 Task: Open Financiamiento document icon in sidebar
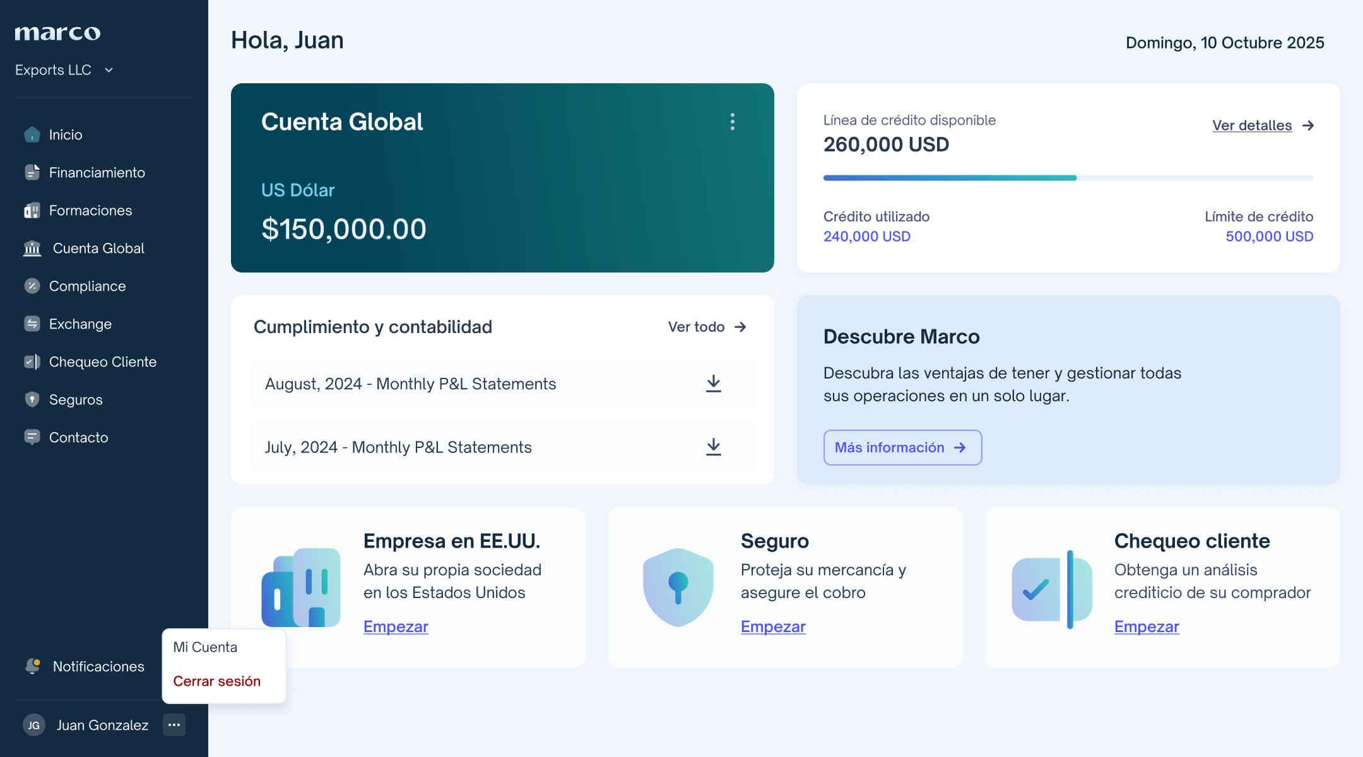tap(32, 172)
